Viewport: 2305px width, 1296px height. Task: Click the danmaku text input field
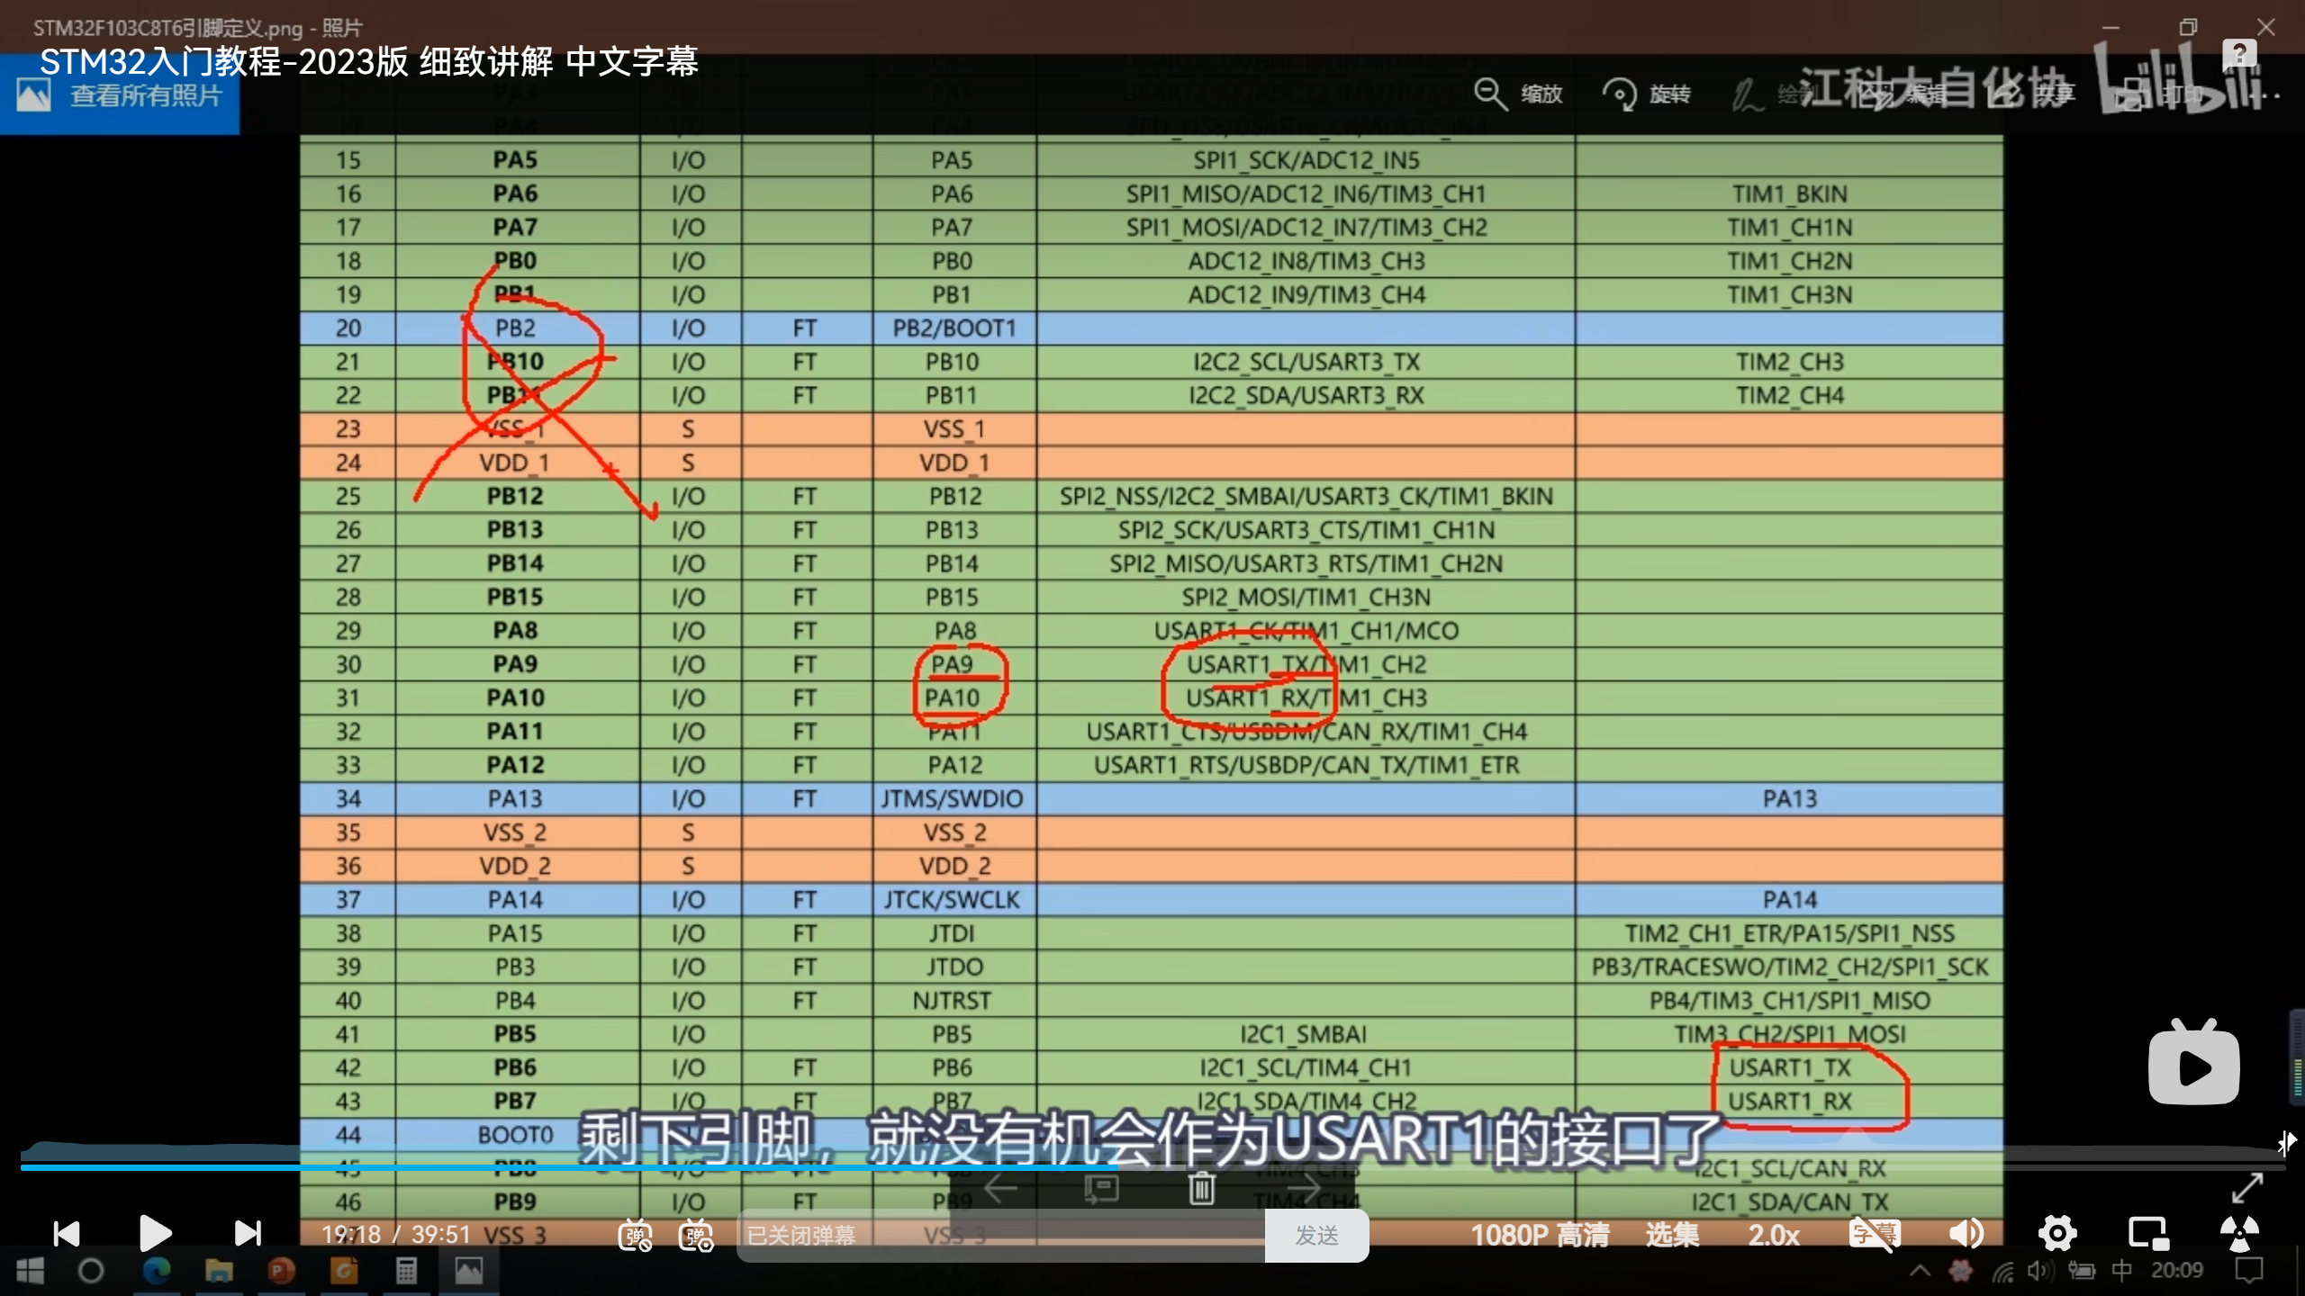click(999, 1235)
